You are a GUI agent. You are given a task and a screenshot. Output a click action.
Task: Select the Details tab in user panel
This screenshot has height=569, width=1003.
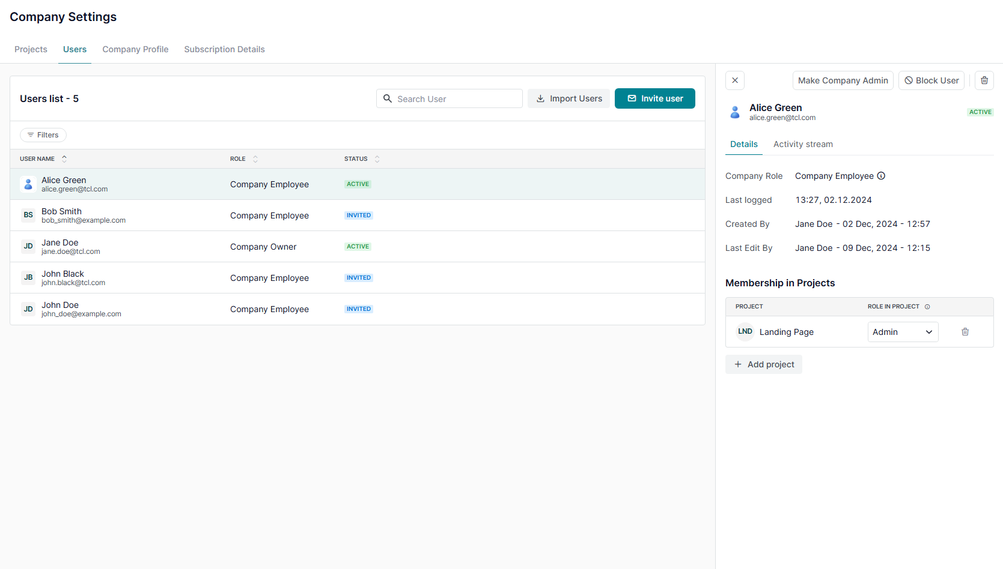pyautogui.click(x=744, y=144)
